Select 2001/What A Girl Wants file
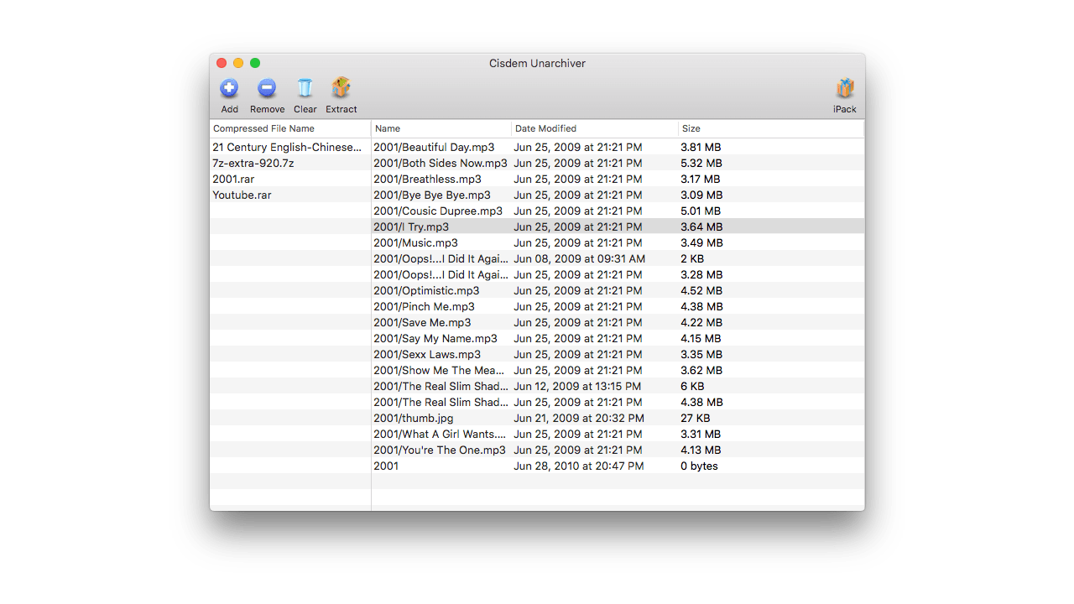The width and height of the screenshot is (1074, 604). pos(618,434)
